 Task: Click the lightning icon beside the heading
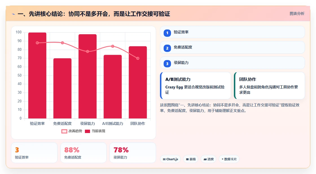coord(14,14)
